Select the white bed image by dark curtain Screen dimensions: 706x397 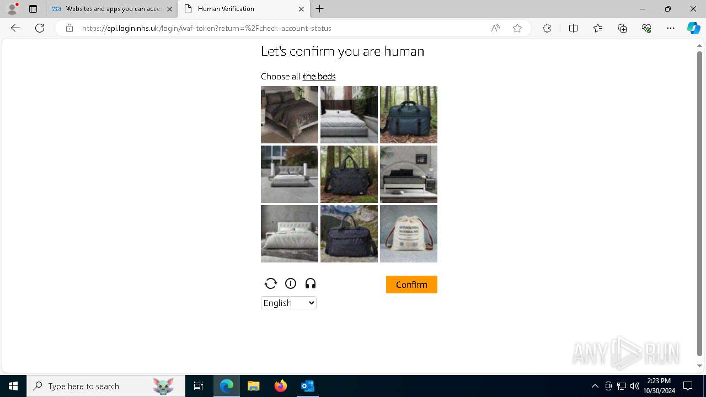coord(349,115)
